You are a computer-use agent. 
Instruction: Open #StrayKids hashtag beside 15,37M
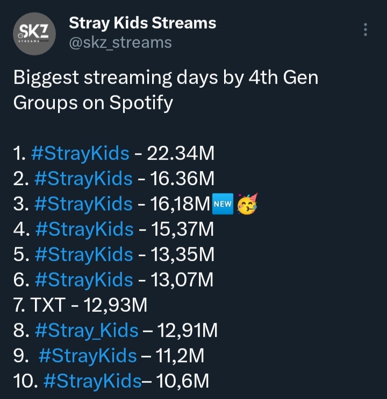tap(84, 229)
